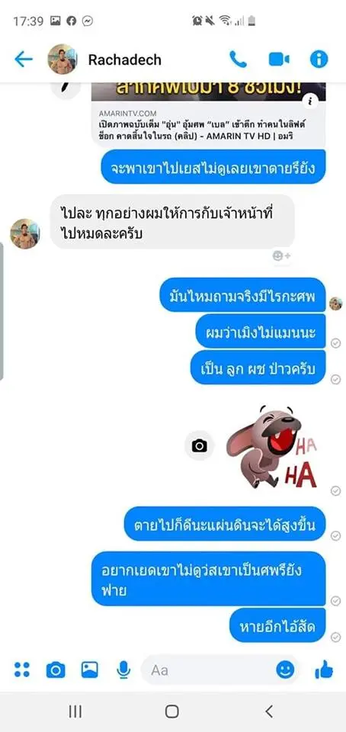
Task: Open the camera from the compose bar
Action: click(56, 670)
